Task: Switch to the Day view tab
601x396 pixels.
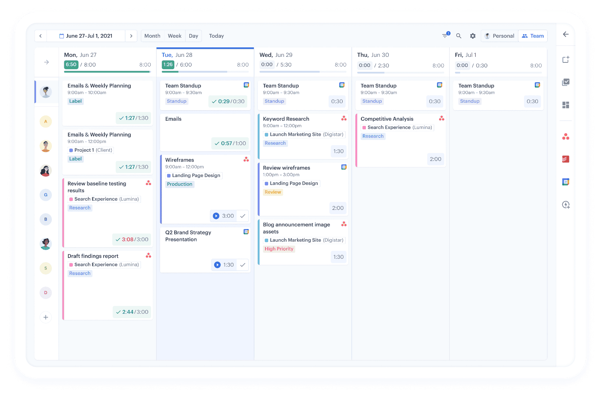Action: (x=193, y=36)
